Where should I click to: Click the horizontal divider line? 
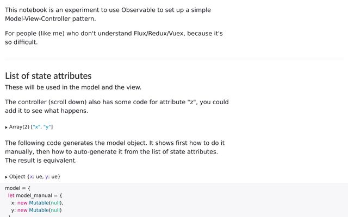tap(174, 59)
